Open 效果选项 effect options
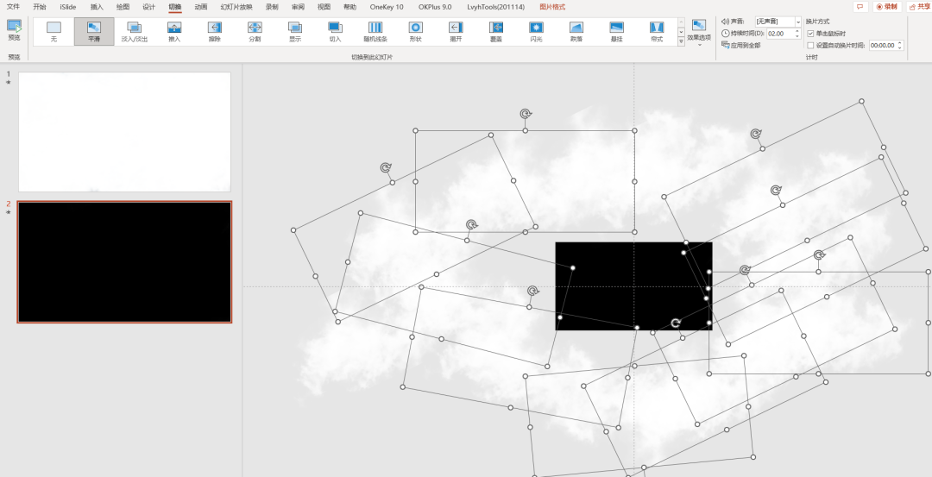932x477 pixels. [x=699, y=32]
